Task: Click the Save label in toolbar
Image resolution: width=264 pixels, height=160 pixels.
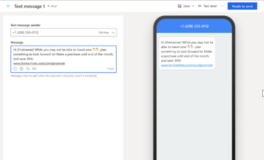Action: (186, 6)
